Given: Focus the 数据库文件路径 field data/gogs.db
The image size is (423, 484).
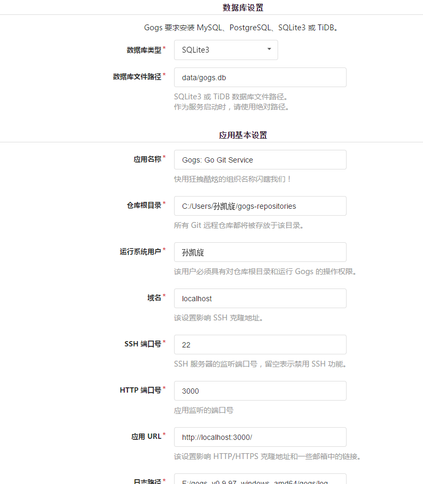Looking at the screenshot, I should point(260,78).
